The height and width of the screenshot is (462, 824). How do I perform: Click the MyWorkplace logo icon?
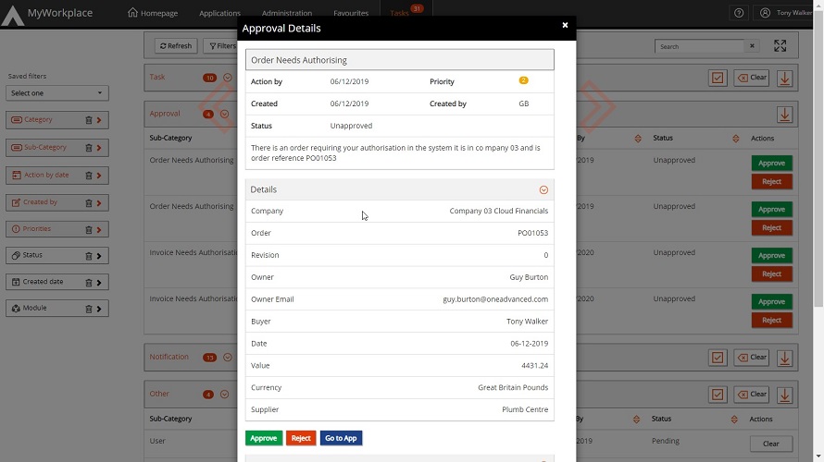coord(13,15)
